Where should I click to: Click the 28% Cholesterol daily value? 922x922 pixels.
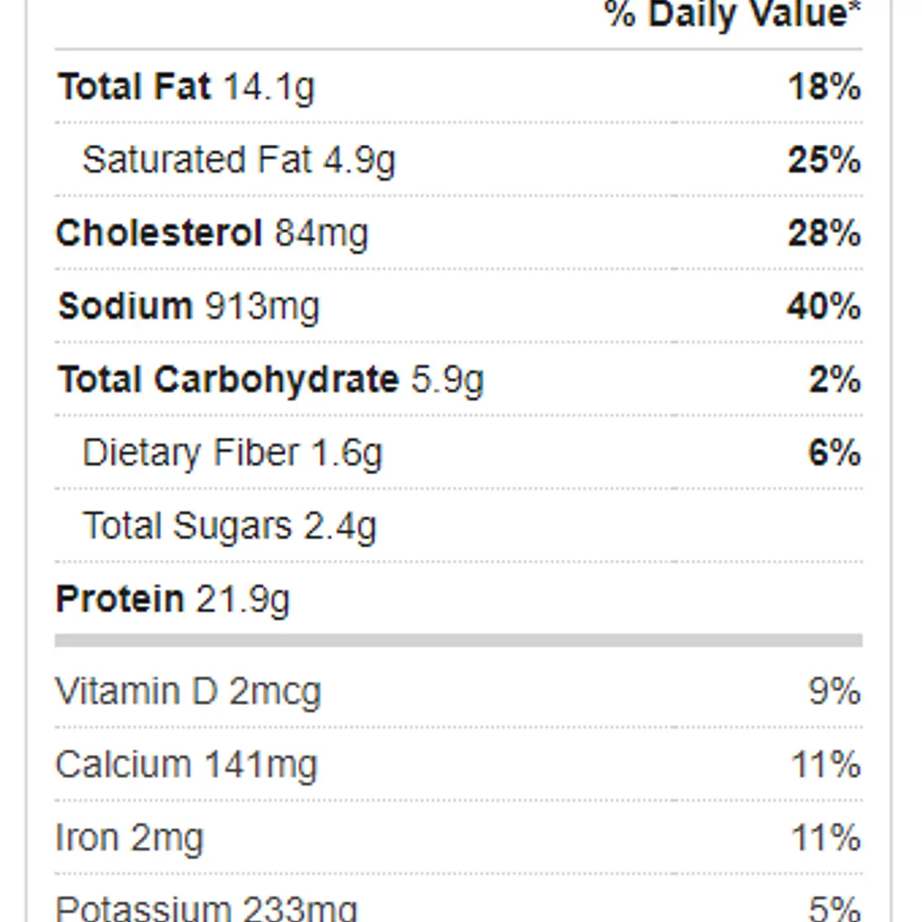[824, 233]
